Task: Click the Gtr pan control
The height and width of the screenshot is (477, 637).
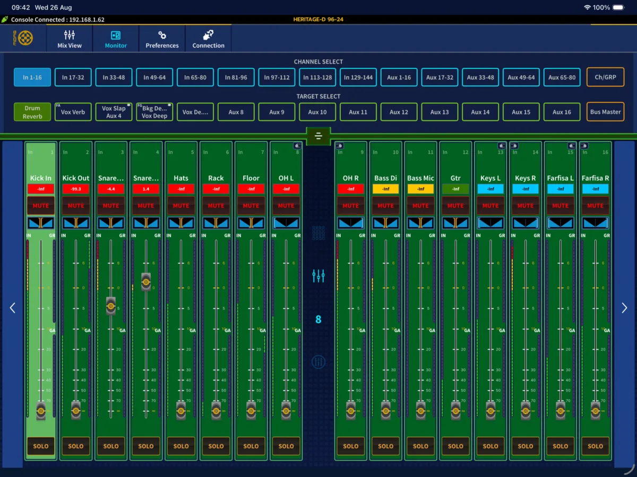Action: 455,223
